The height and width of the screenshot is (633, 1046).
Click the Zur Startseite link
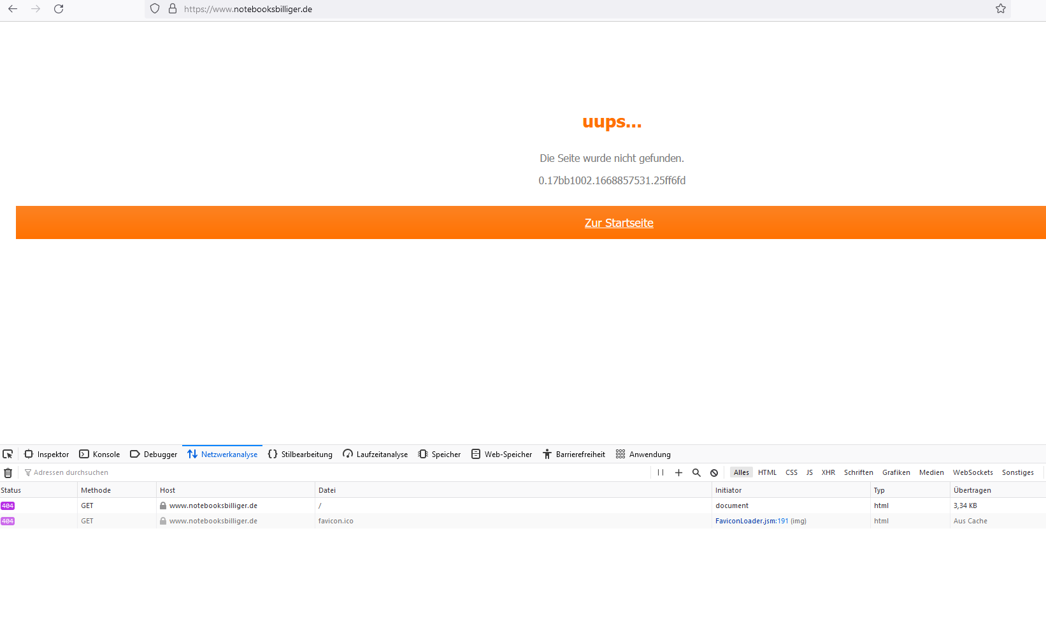coord(619,222)
